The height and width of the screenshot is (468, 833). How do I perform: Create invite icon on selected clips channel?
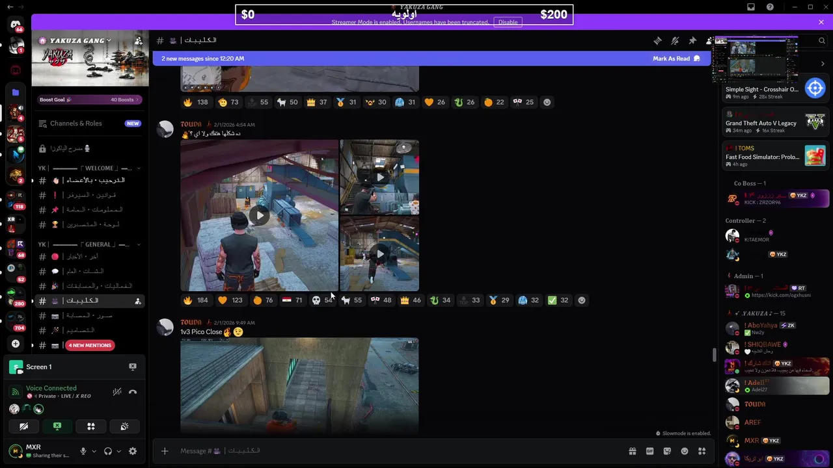[137, 301]
